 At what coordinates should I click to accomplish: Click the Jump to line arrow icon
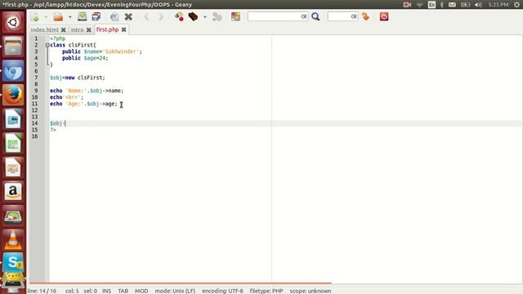pyautogui.click(x=366, y=16)
